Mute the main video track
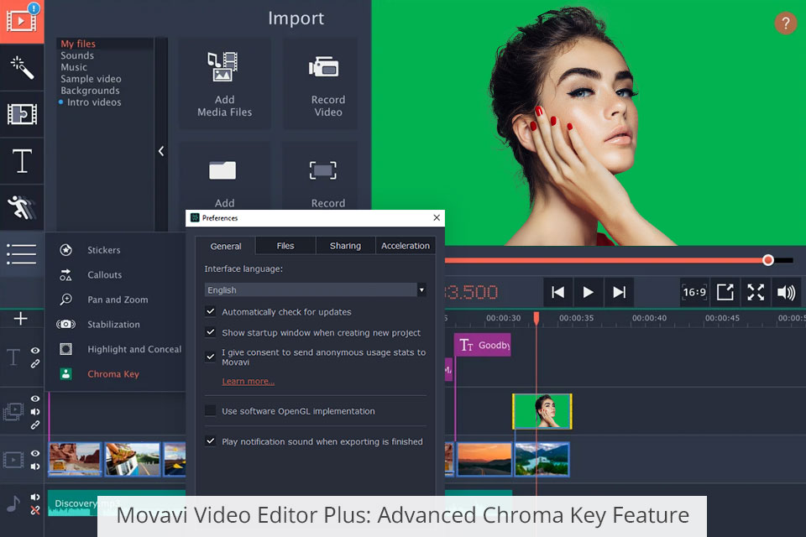 point(35,467)
